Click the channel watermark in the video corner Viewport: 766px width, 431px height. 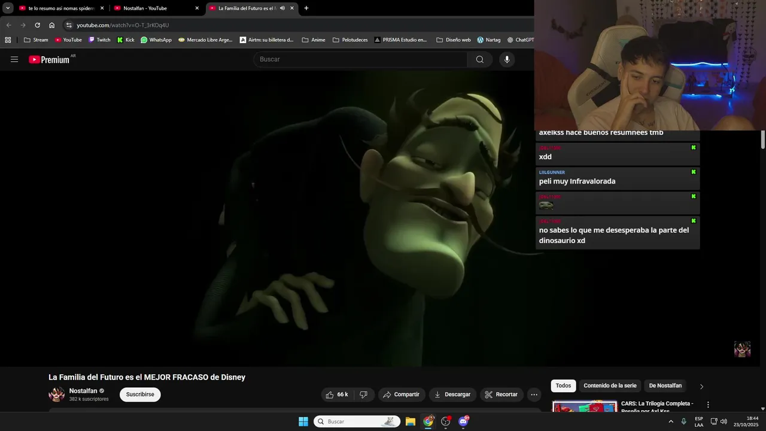[x=742, y=350]
